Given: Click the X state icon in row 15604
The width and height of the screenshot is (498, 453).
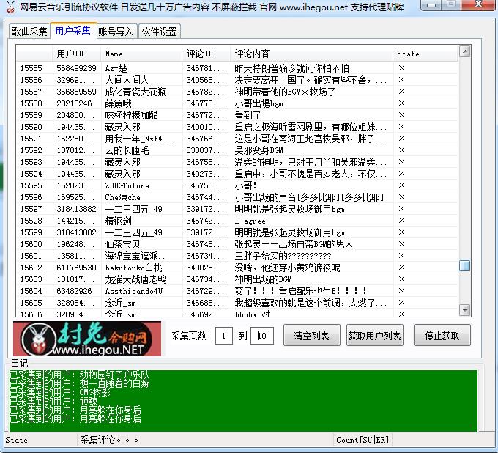Looking at the screenshot, I should click(x=401, y=291).
